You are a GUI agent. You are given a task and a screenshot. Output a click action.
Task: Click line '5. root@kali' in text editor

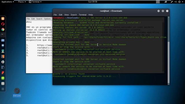tap(39, 55)
